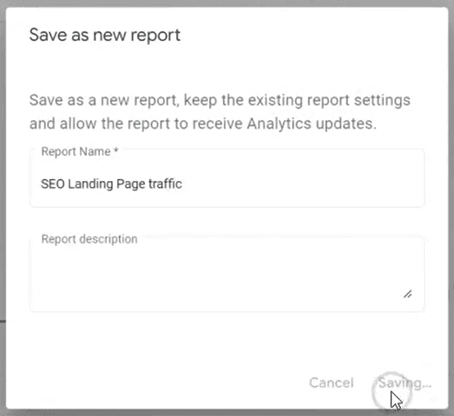Viewport: 454px width, 416px height.
Task: Place cursor after the word 'traffic'
Action: [x=183, y=184]
